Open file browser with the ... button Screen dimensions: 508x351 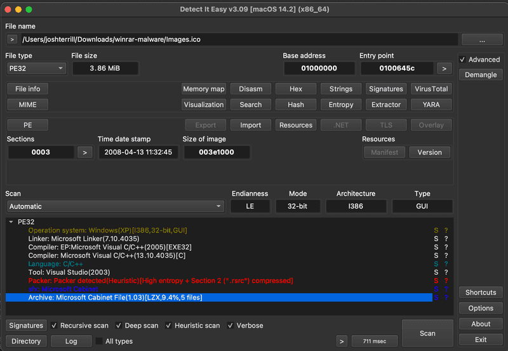(x=481, y=39)
